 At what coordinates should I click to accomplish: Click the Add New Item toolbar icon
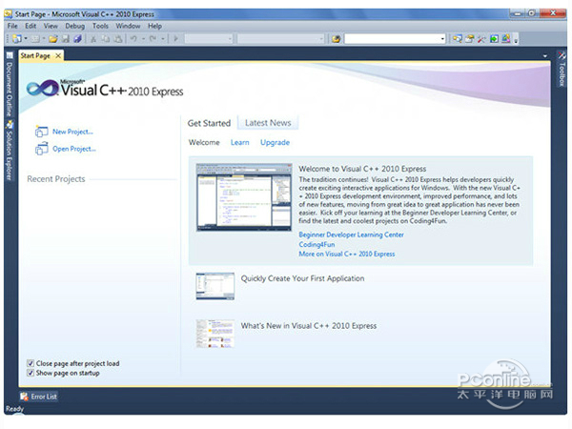coord(36,39)
